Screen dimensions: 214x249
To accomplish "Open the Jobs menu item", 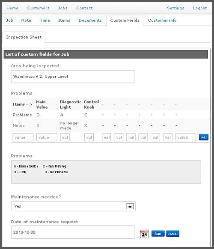I will pos(62,8).
